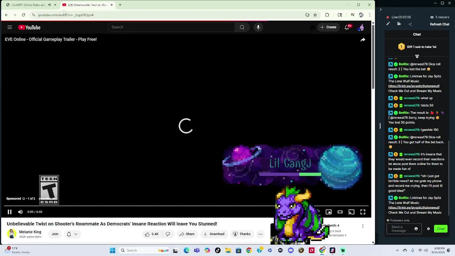455x256 pixels.
Task: Go to YouTube home via logo
Action: (29, 27)
